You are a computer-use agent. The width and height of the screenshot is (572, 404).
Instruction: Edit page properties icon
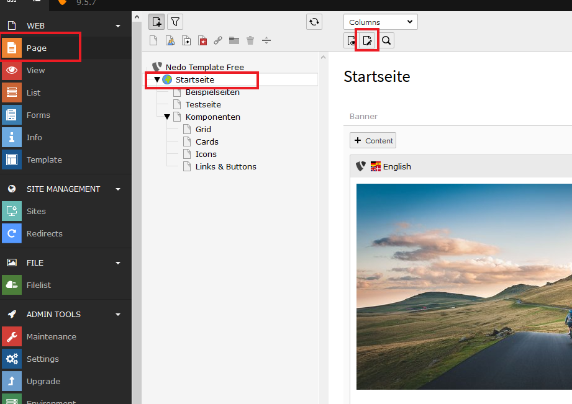tap(367, 40)
